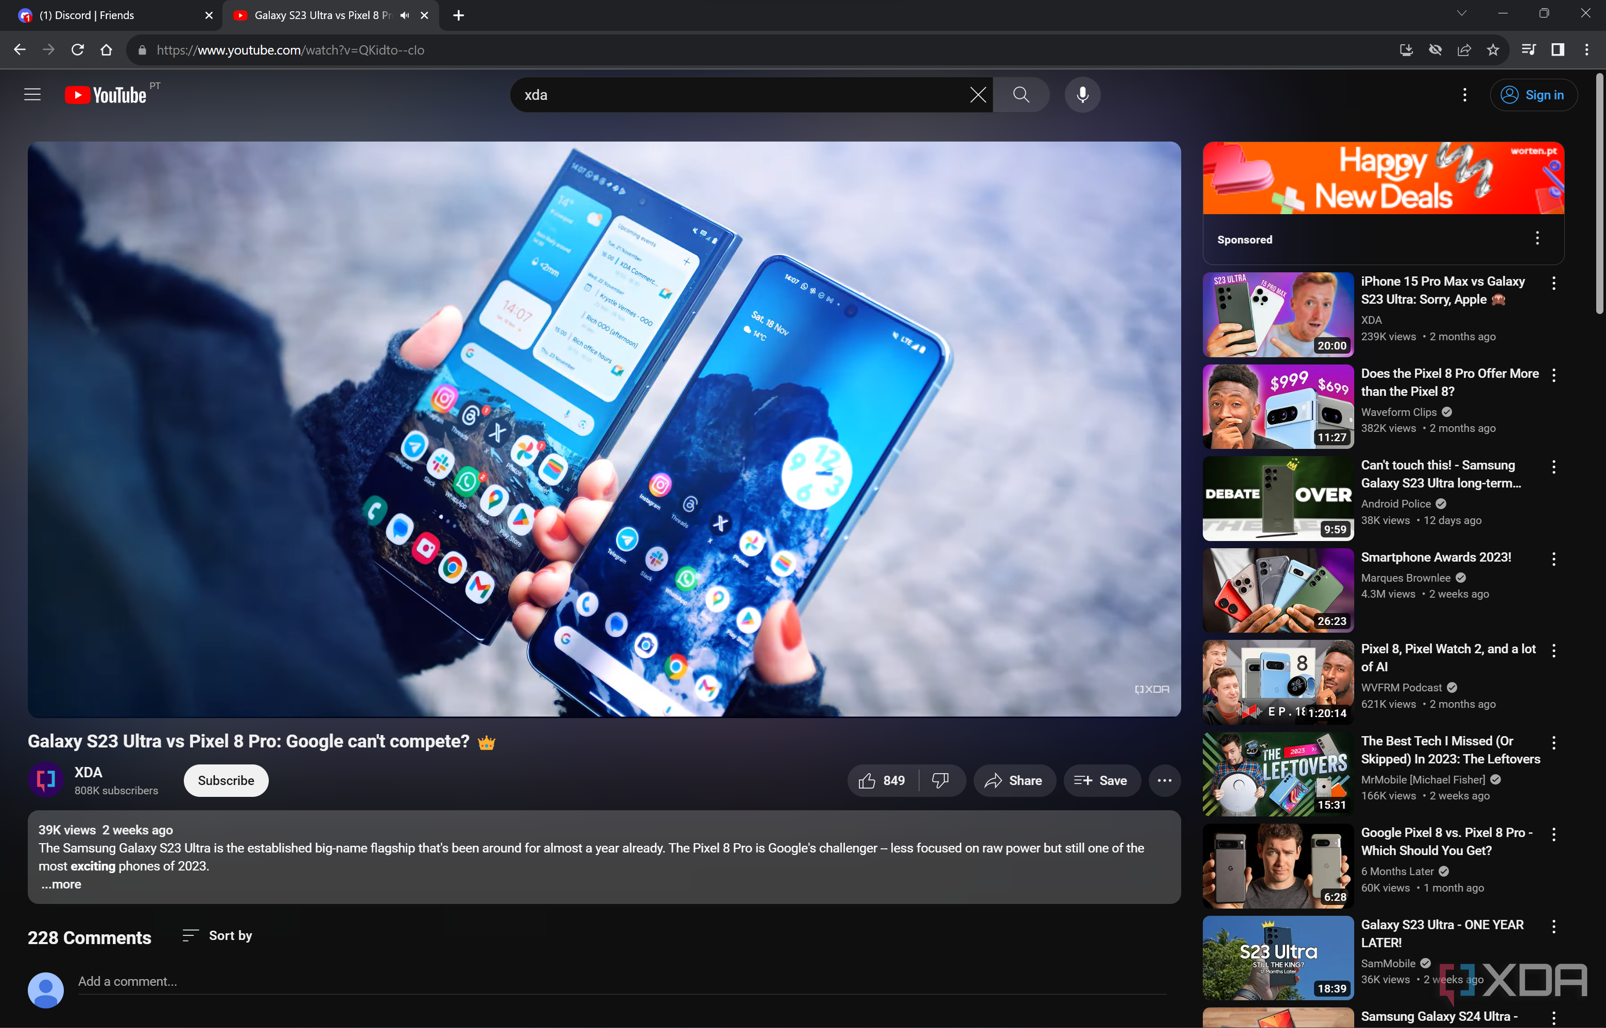Open YouTube settings three-dot menu near Sign in
Image resolution: width=1606 pixels, height=1028 pixels.
click(1464, 95)
